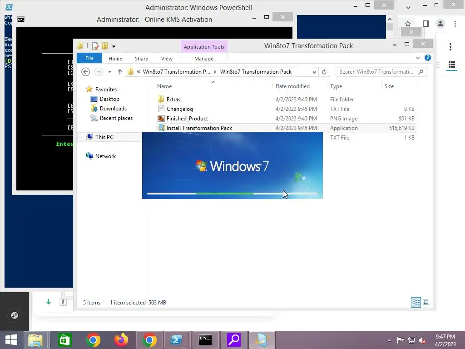Expand hidden breadcrumb locations with double chevron
The image size is (465, 349).
139,72
